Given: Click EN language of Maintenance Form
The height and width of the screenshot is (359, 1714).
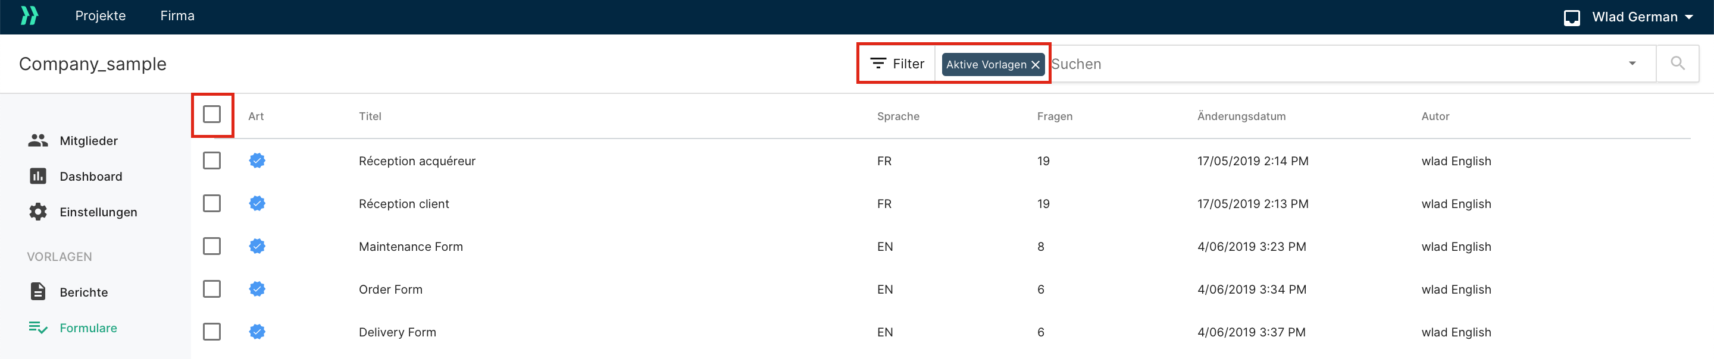Looking at the screenshot, I should [885, 247].
